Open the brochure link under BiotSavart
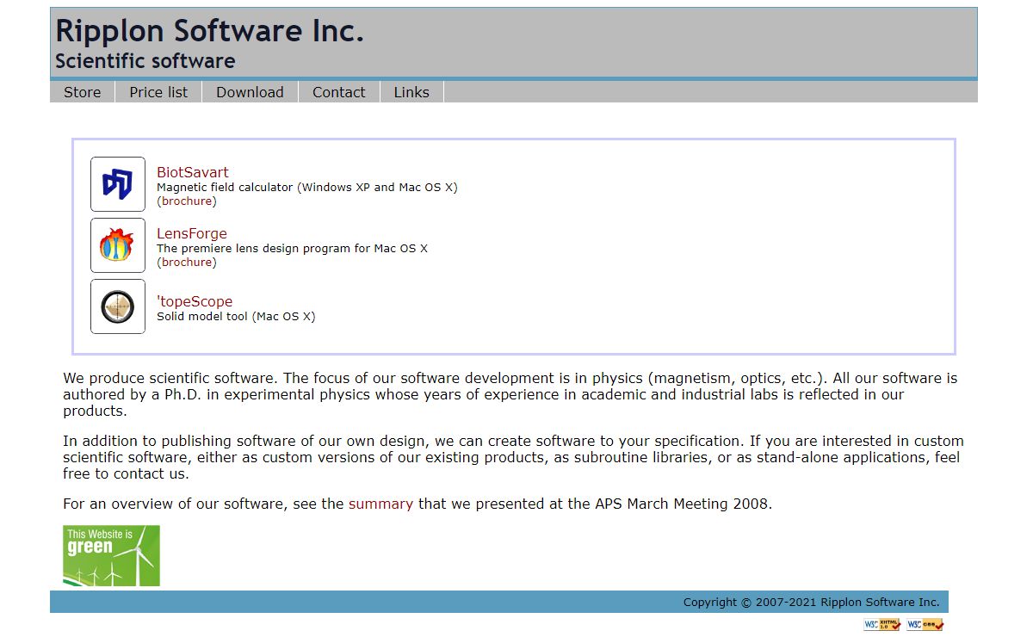1033x637 pixels. 187,201
